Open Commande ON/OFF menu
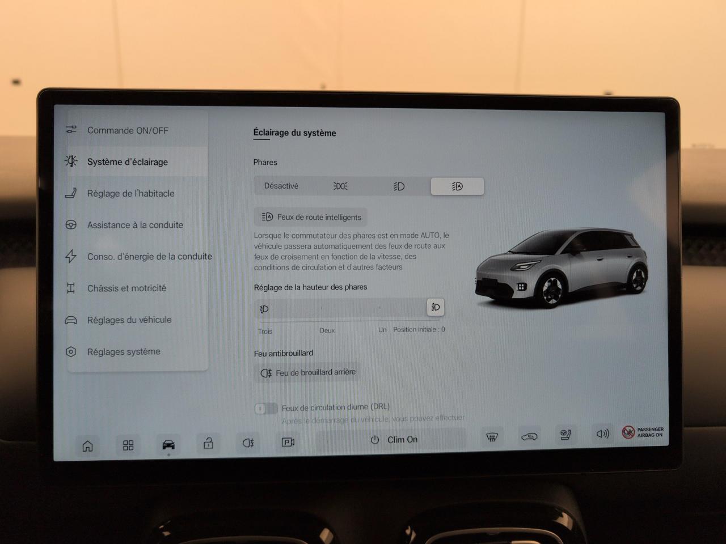Screen dimensions: 726x544 pos(136,130)
